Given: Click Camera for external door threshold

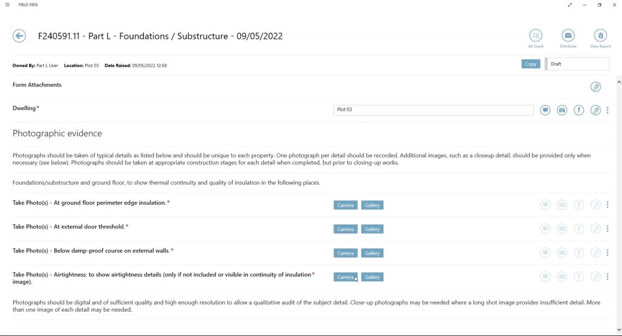Looking at the screenshot, I should click(345, 229).
